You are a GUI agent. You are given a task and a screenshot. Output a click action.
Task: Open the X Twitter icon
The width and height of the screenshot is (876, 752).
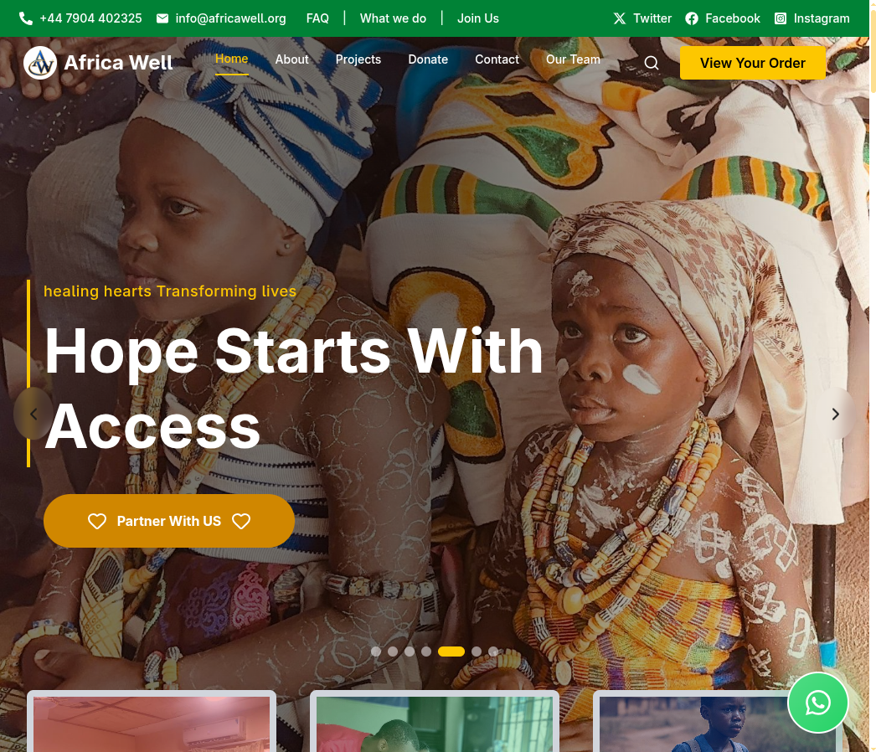(620, 18)
